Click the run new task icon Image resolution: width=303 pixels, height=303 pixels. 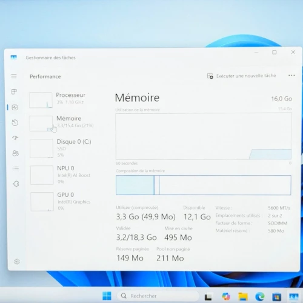click(210, 76)
